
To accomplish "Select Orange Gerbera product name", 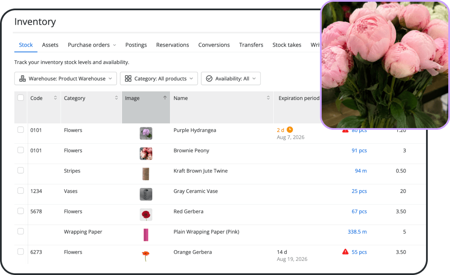I will (193, 252).
